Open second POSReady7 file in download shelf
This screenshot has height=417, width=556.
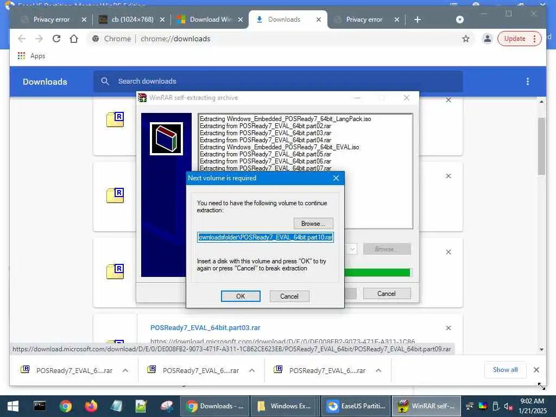(193, 370)
